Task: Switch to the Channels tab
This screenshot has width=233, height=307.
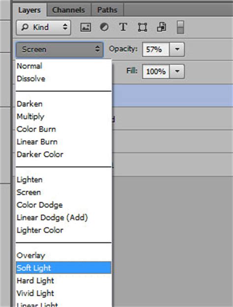Action: [x=69, y=10]
